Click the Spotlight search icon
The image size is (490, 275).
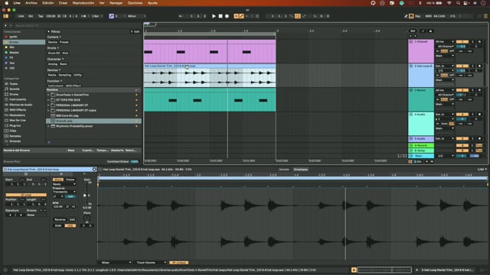(458, 3)
